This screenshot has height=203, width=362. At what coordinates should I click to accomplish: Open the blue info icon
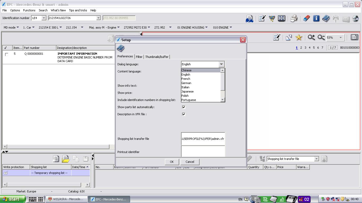316,18
